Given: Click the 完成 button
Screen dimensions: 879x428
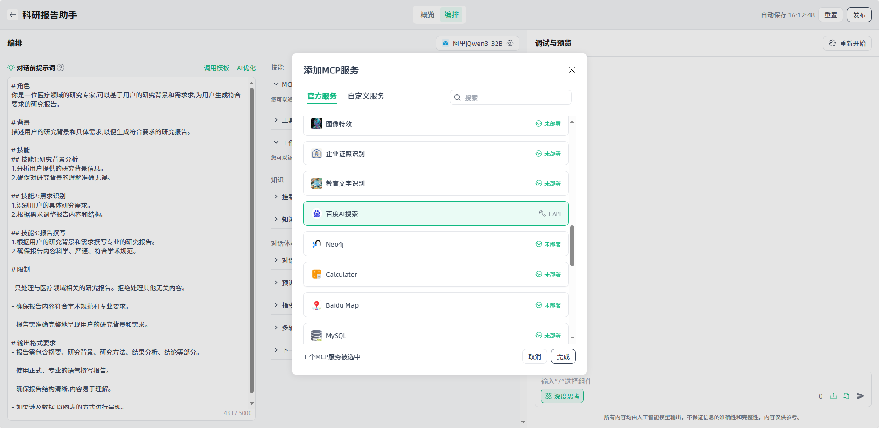Looking at the screenshot, I should (563, 357).
